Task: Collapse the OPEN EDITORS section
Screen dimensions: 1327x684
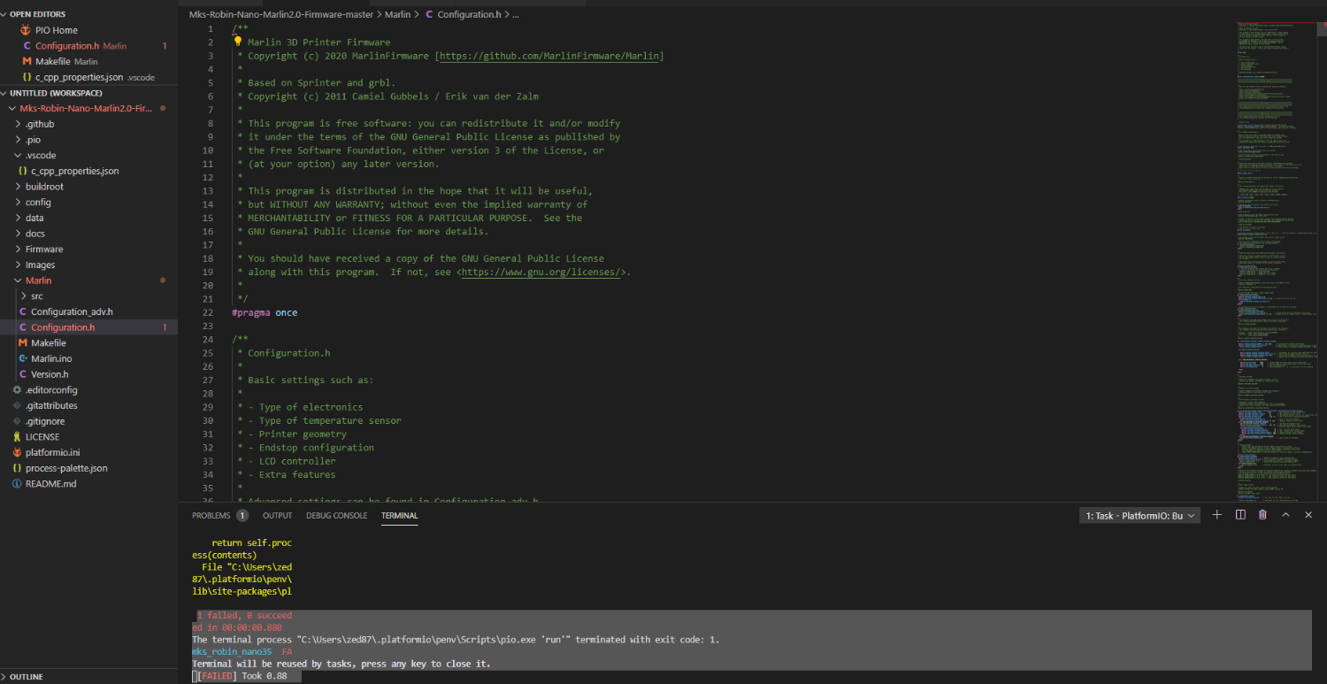Action: (37, 14)
